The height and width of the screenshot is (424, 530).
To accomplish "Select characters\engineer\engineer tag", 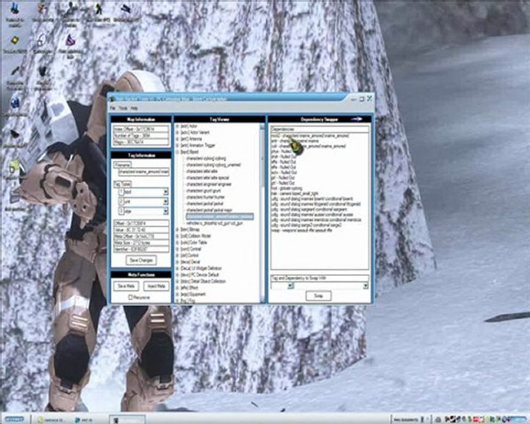I will point(209,184).
